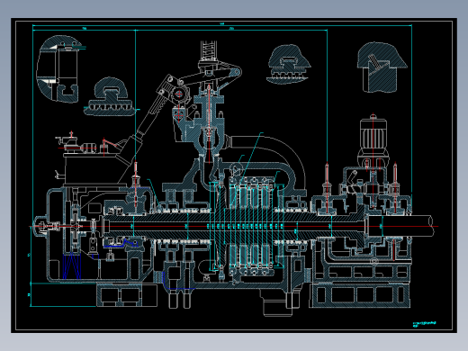Select the left pedestal support block at the bottom

pos(127,294)
